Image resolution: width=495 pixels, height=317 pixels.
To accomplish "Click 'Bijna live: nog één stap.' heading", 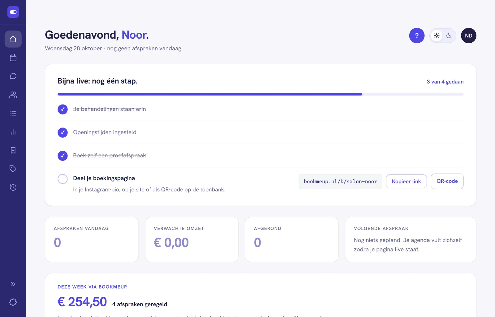I will click(x=97, y=81).
